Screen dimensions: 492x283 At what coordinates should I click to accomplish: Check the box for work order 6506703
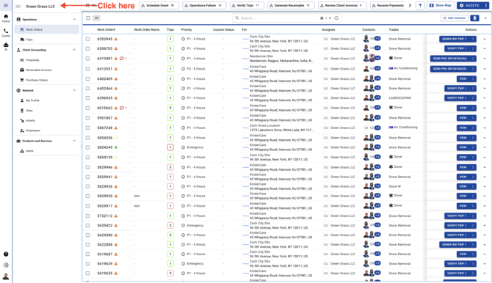[x=88, y=48]
